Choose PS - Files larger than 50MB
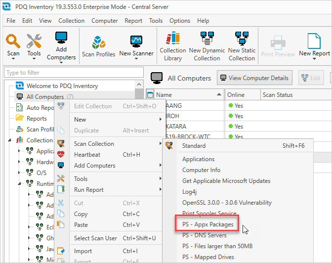 click(x=217, y=246)
